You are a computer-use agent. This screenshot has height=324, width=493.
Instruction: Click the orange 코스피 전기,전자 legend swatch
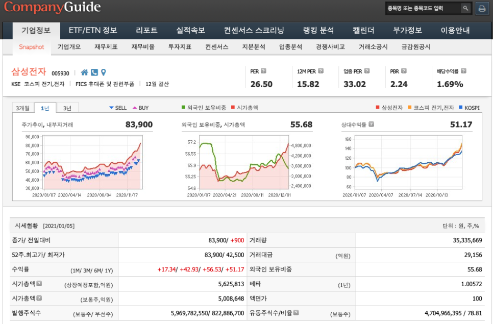coord(409,108)
